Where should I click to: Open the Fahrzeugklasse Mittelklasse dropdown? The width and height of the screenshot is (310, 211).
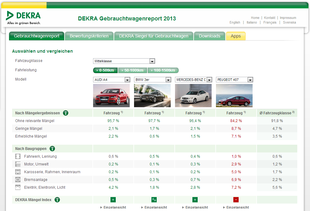[x=124, y=61]
